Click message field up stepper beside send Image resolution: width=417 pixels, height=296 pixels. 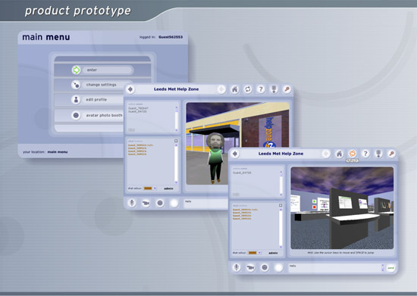[383, 266]
